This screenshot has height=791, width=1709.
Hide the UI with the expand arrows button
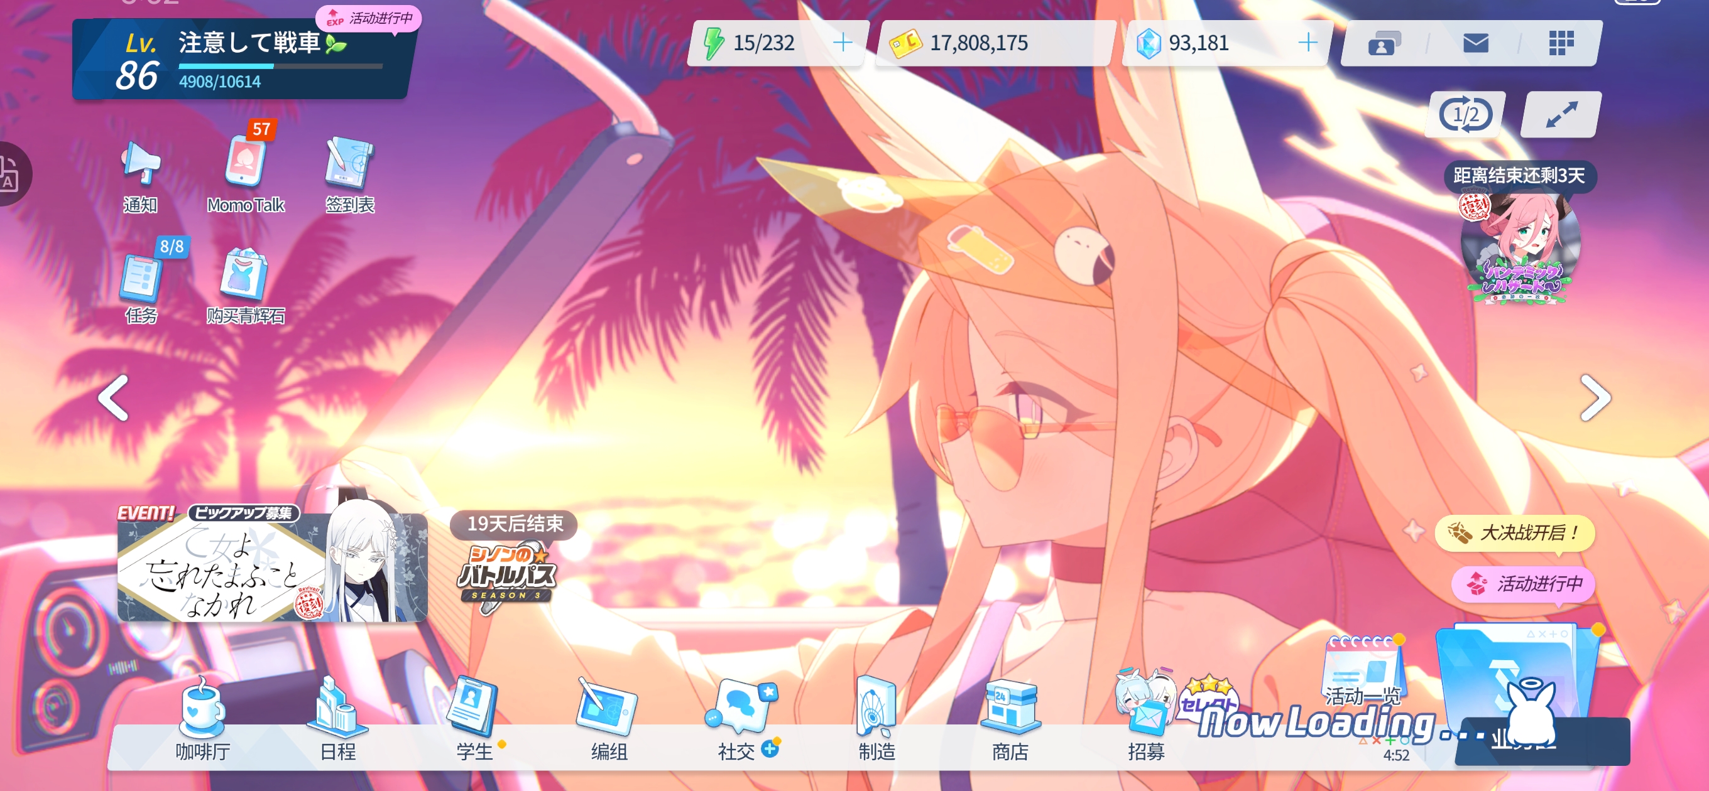click(x=1561, y=115)
